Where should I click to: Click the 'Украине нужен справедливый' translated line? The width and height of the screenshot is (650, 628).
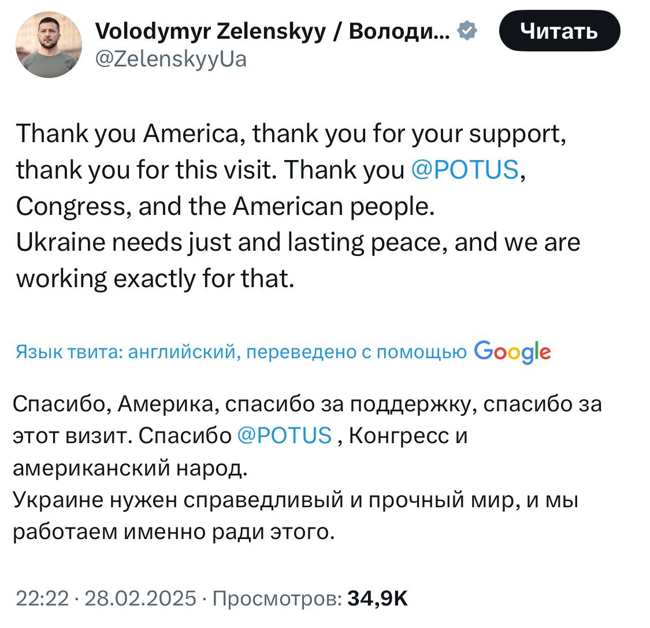click(296, 500)
